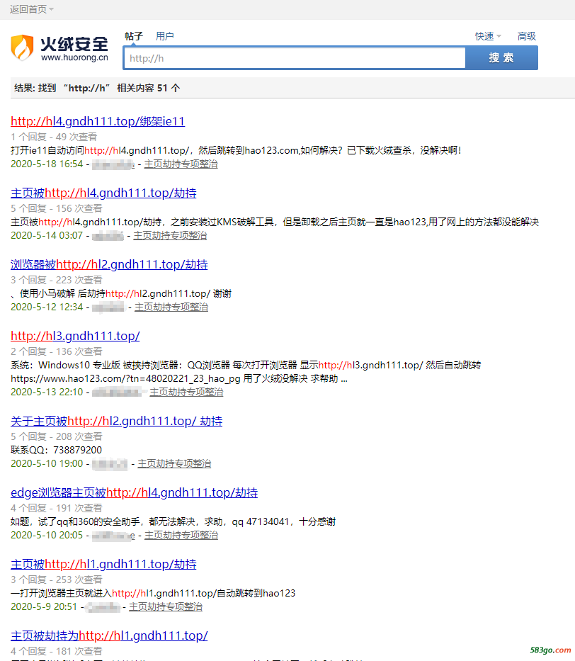Click the results summary 相关内容 51 个
This screenshot has height=661, width=575.
click(x=149, y=88)
